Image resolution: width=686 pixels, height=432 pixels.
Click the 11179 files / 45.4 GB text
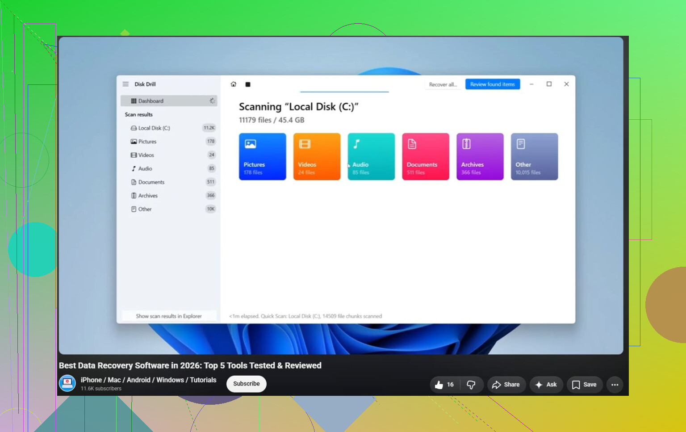[272, 120]
